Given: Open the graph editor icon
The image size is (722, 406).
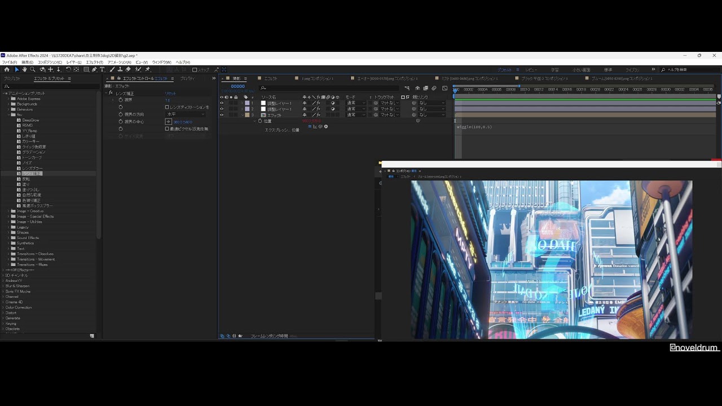Looking at the screenshot, I should (444, 88).
